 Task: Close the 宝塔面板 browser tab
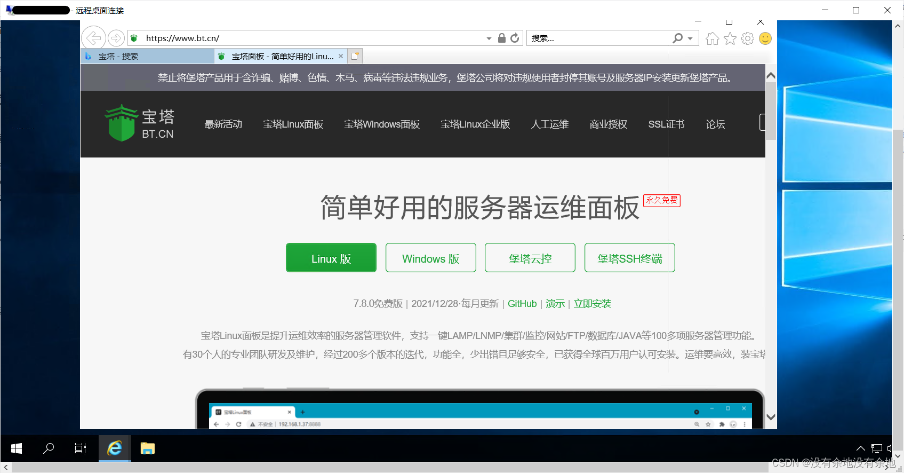click(x=341, y=56)
